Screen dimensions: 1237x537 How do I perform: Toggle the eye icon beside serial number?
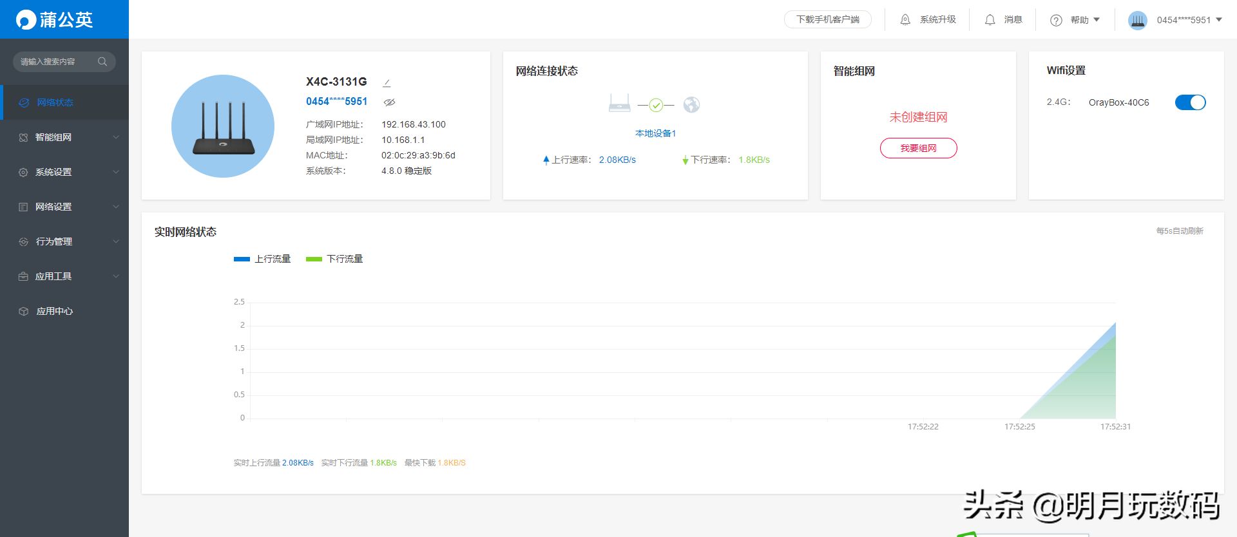click(x=389, y=102)
